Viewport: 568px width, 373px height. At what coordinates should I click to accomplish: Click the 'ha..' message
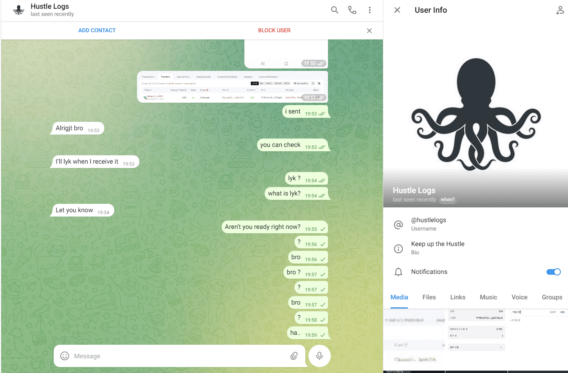coord(308,333)
